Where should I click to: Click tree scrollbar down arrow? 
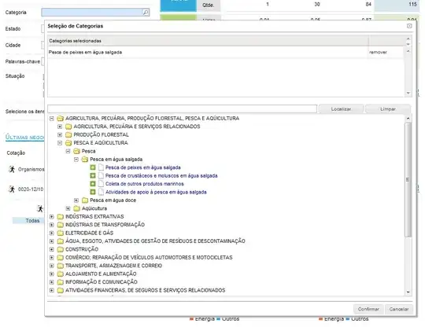408,292
